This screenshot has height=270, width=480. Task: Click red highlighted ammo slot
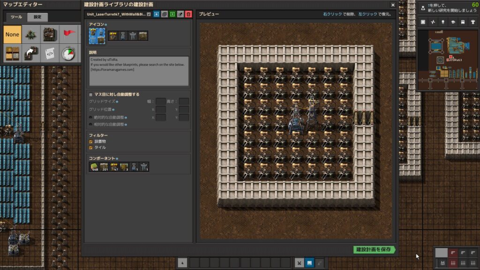click(x=453, y=262)
